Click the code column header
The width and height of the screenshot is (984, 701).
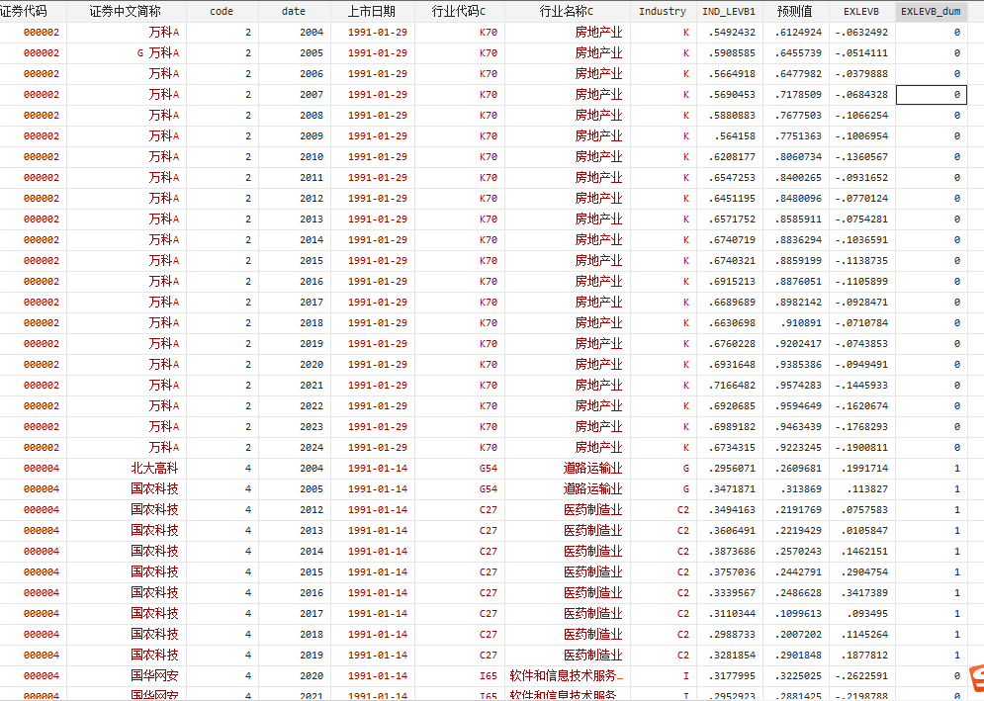pos(222,11)
